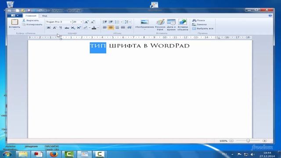Open WordPad help question mark
Image resolution: width=281 pixels, height=158 pixels.
(270, 16)
